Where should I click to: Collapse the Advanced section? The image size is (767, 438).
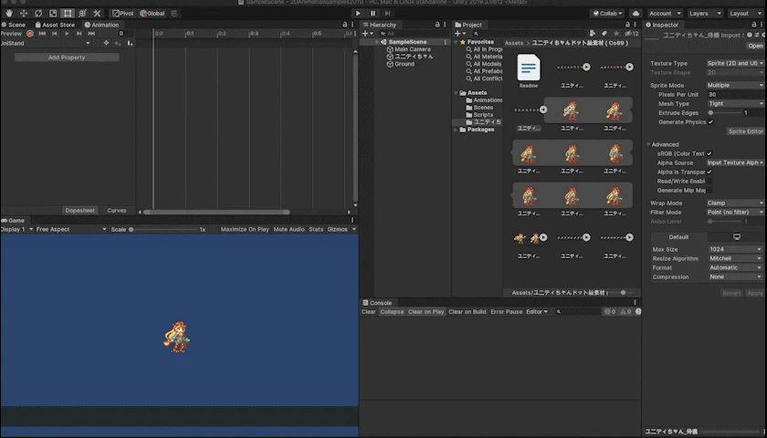click(x=648, y=144)
